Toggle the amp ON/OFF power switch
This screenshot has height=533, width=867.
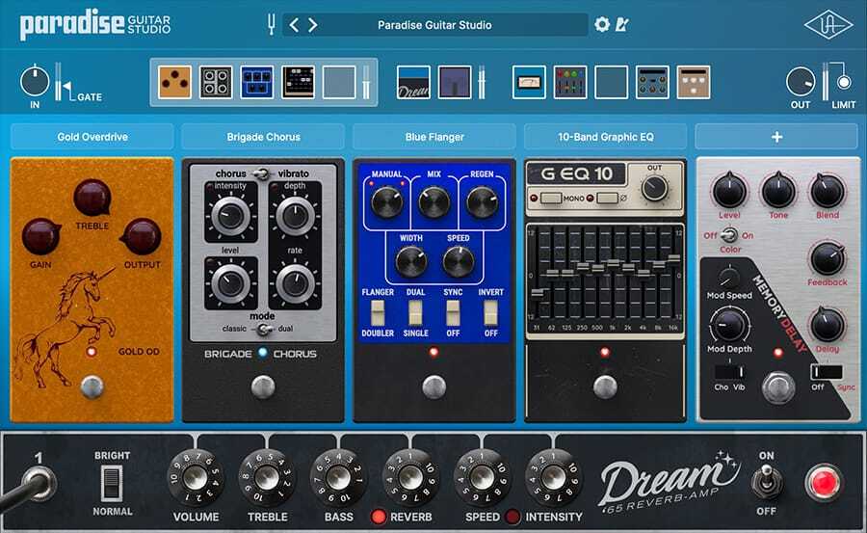point(766,482)
